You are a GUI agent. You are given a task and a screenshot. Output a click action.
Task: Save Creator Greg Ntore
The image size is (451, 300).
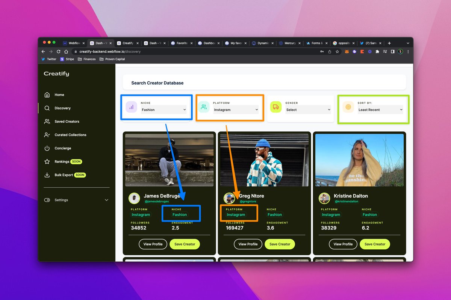(x=280, y=244)
